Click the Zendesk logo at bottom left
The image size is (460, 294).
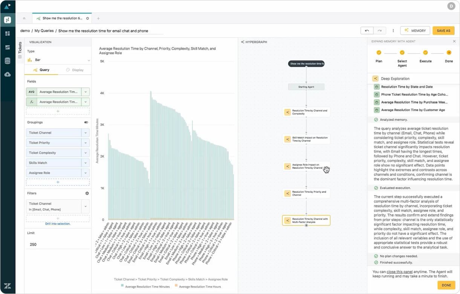[x=8, y=286]
